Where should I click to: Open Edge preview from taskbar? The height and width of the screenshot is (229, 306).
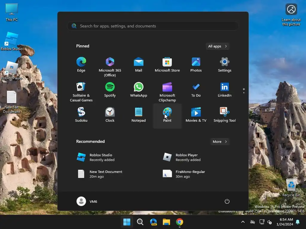153,222
